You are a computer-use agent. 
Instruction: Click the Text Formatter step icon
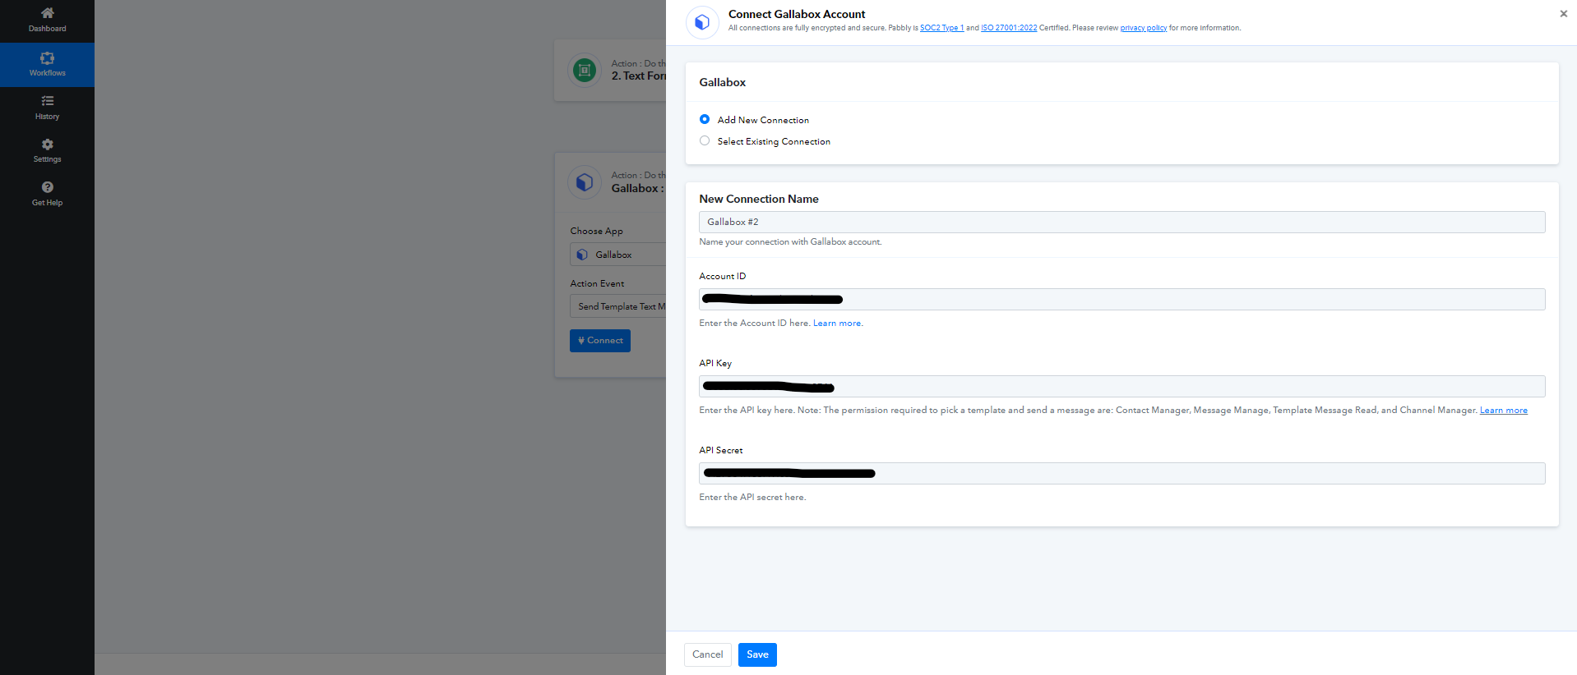(585, 71)
